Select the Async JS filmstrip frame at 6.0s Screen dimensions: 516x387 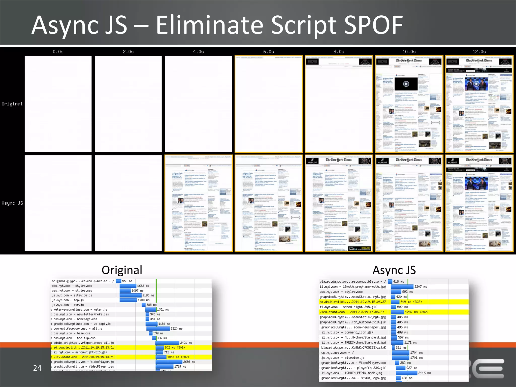pos(269,203)
